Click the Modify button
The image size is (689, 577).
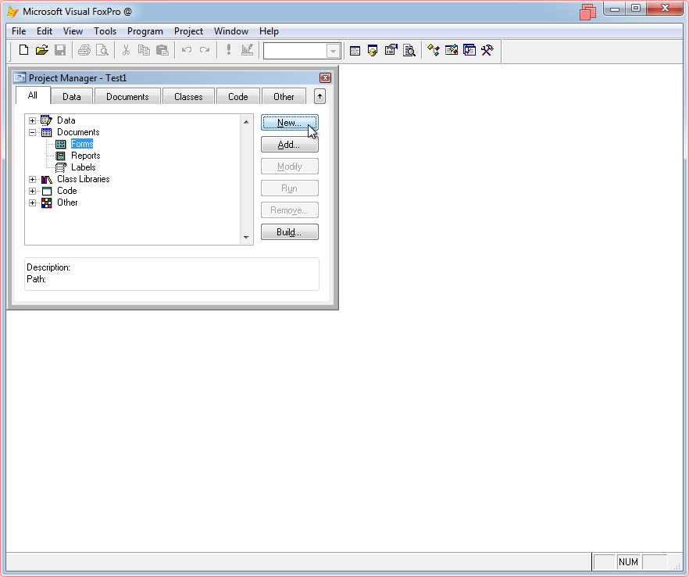pyautogui.click(x=290, y=167)
